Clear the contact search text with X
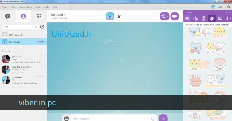The width and height of the screenshot is (232, 121). pos(36,27)
